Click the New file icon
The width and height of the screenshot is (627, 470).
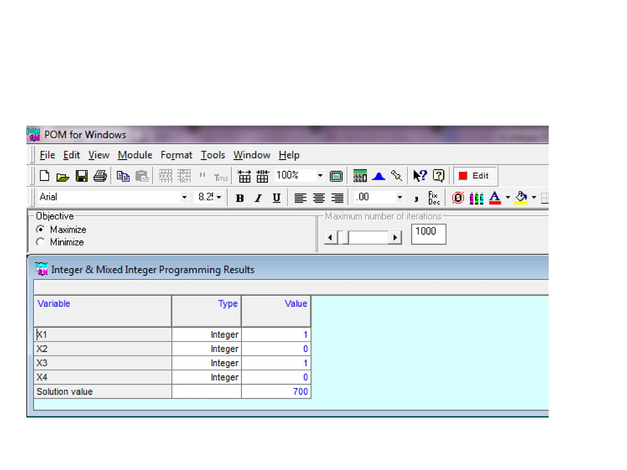pos(45,176)
